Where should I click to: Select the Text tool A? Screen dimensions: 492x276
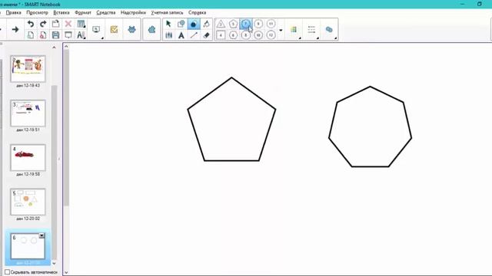181,35
